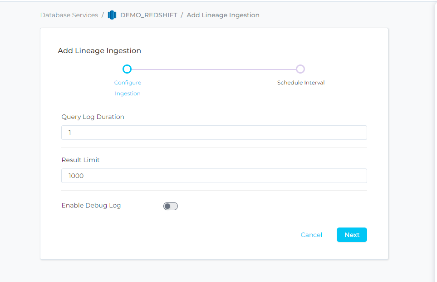The height and width of the screenshot is (282, 437).
Task: Click the vertical scrollbar at right edge
Action: [435, 136]
